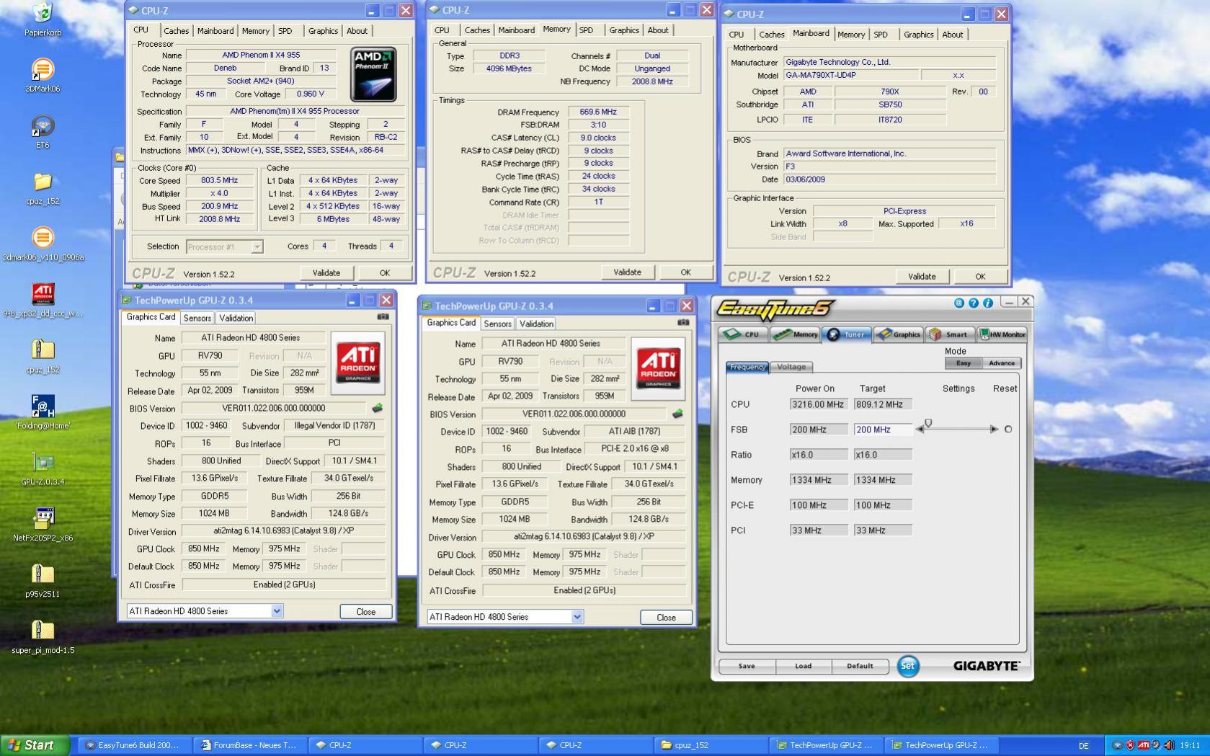Open EasyTune6 info icon
The width and height of the screenshot is (1210, 756).
click(x=987, y=303)
